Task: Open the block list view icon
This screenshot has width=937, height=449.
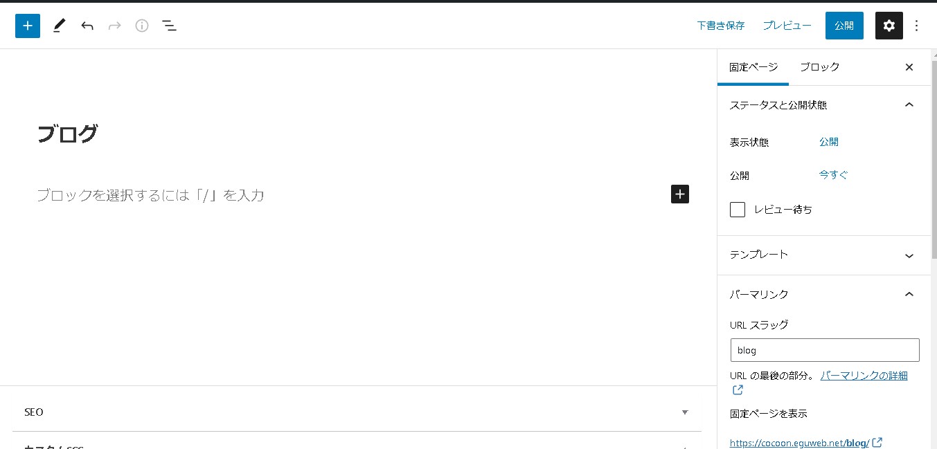Action: point(169,26)
